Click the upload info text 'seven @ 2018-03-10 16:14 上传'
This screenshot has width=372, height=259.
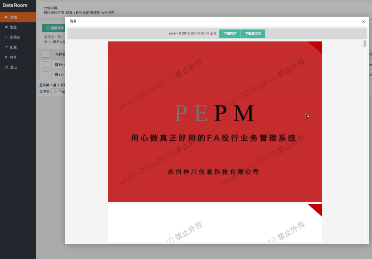192,34
